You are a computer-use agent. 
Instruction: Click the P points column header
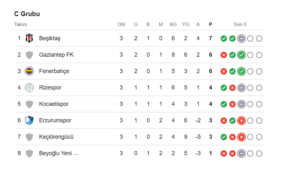coord(210,24)
